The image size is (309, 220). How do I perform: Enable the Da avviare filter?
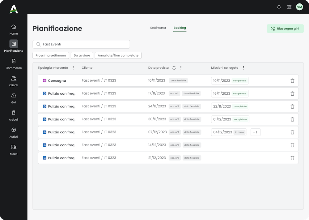pyautogui.click(x=82, y=55)
